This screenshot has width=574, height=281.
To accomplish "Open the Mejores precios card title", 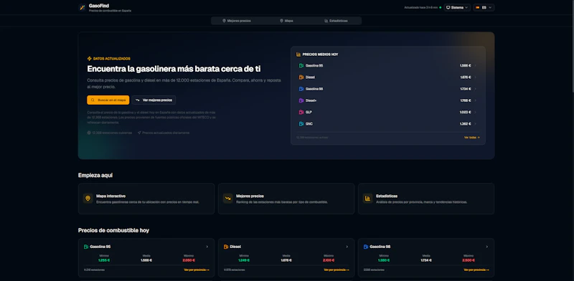I will click(250, 196).
